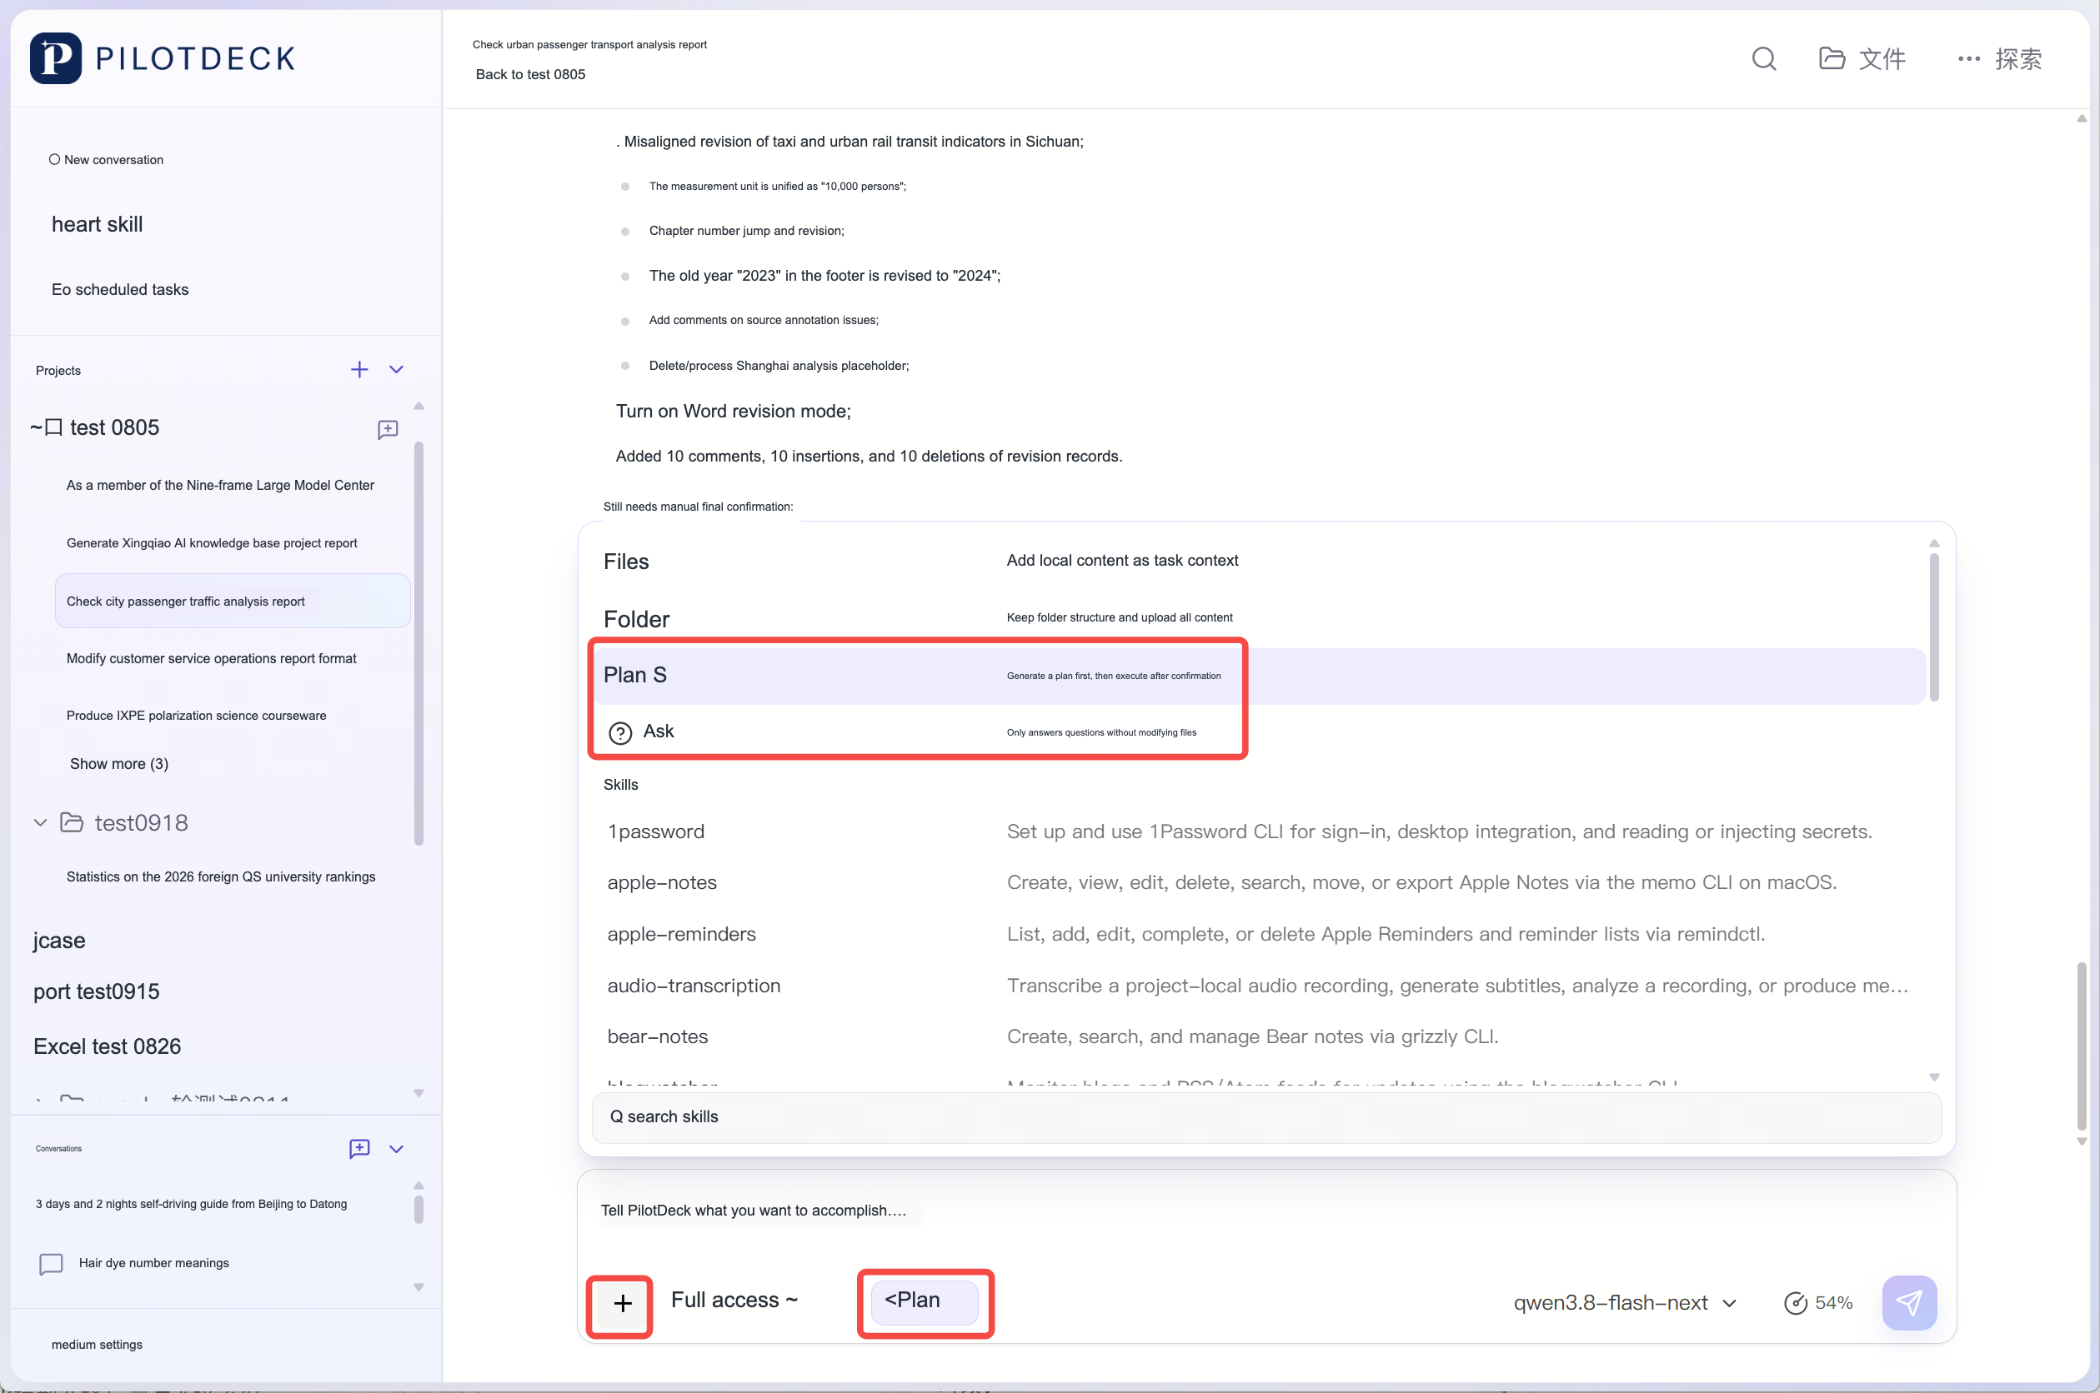Focus the Tell PilotDeck message input

click(x=1266, y=1211)
